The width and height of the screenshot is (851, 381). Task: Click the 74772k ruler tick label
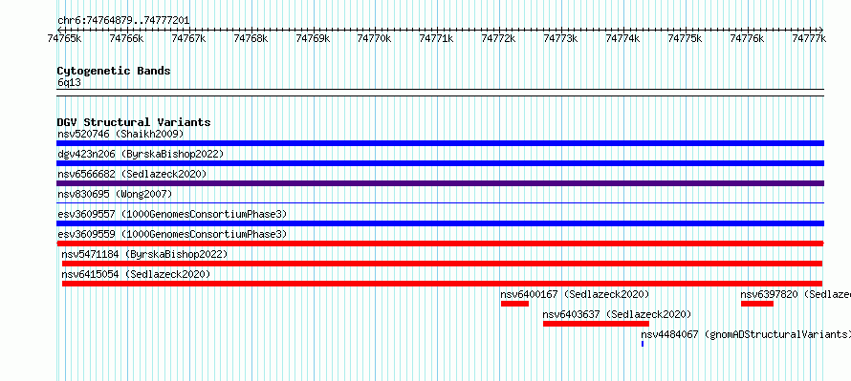[x=499, y=38]
